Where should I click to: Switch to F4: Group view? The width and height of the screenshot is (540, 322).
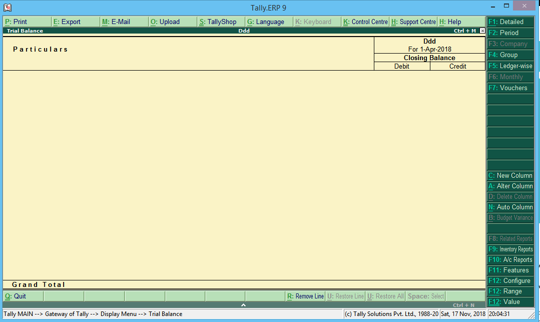[x=510, y=55]
